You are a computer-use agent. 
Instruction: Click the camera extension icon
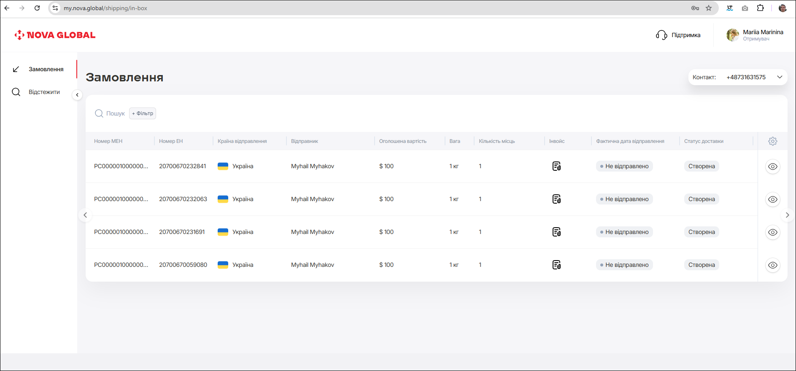[745, 8]
